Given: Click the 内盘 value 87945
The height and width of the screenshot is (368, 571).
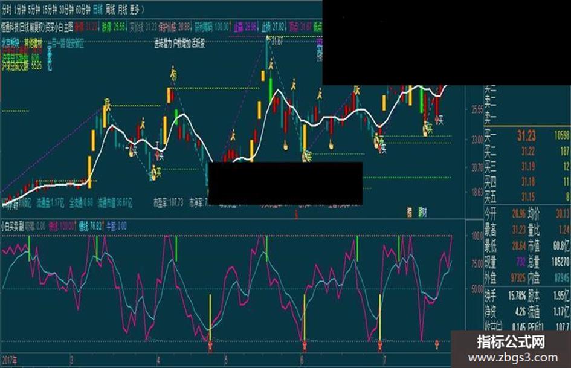Looking at the screenshot, I should [x=561, y=278].
